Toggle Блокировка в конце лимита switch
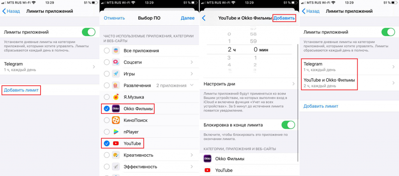 [x=288, y=125]
